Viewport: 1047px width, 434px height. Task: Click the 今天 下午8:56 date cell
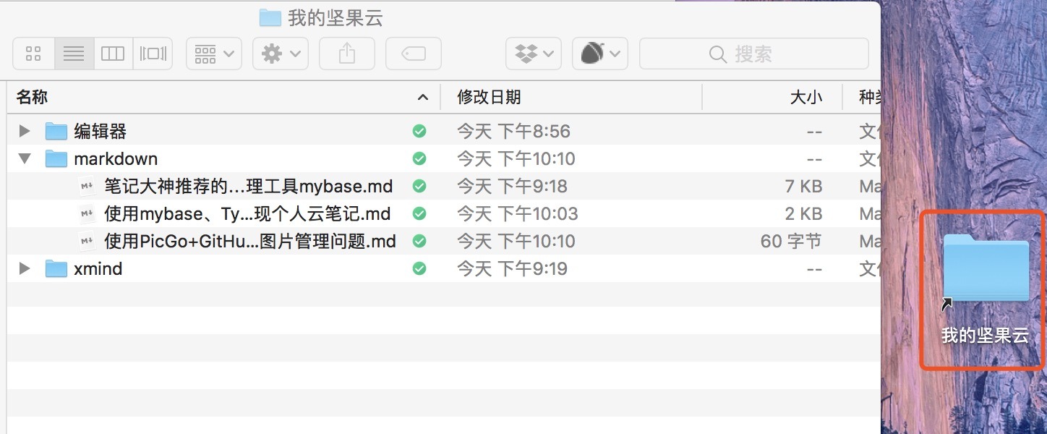[x=513, y=131]
